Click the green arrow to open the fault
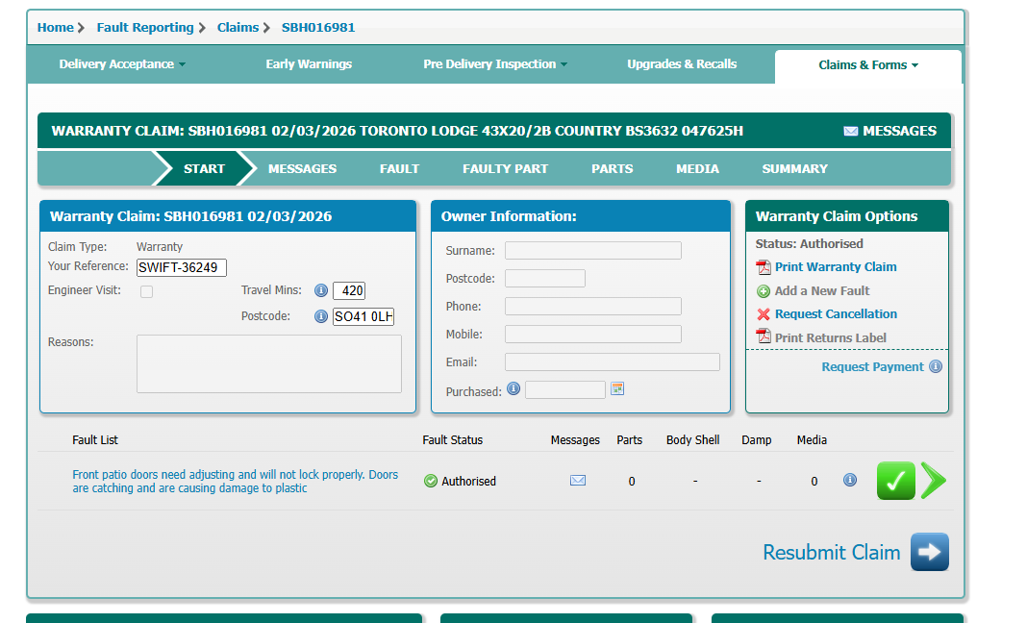Image resolution: width=1027 pixels, height=623 pixels. 934,481
